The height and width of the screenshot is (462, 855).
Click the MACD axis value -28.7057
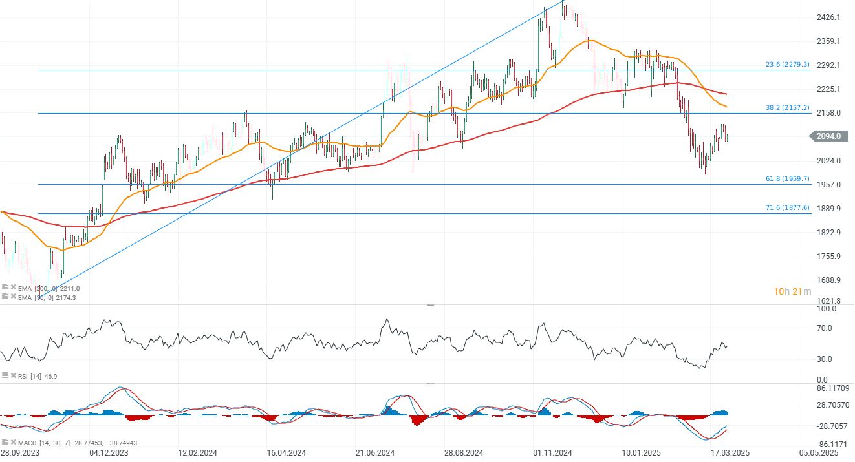click(x=832, y=426)
